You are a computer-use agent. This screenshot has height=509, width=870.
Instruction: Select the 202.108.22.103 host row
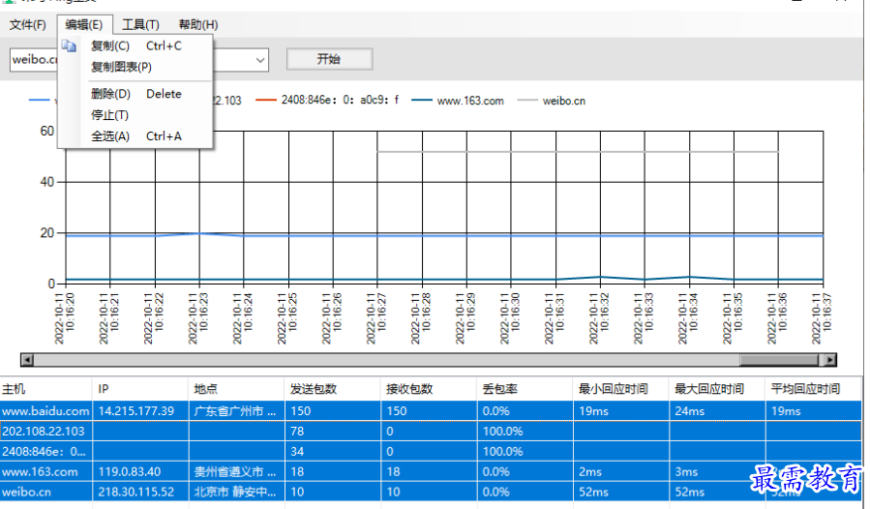[431, 432]
